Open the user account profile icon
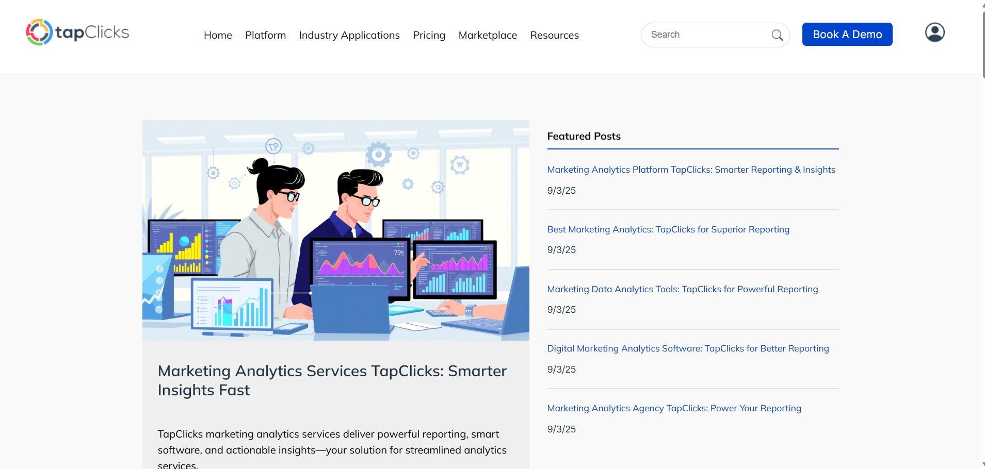This screenshot has height=469, width=985. (x=934, y=32)
